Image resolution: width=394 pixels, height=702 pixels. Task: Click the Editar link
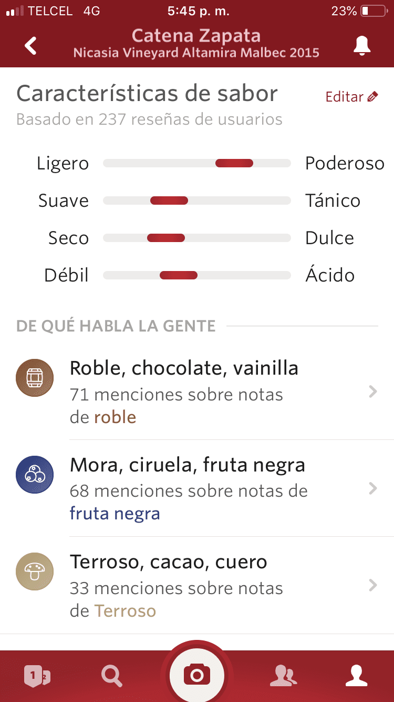coord(345,97)
